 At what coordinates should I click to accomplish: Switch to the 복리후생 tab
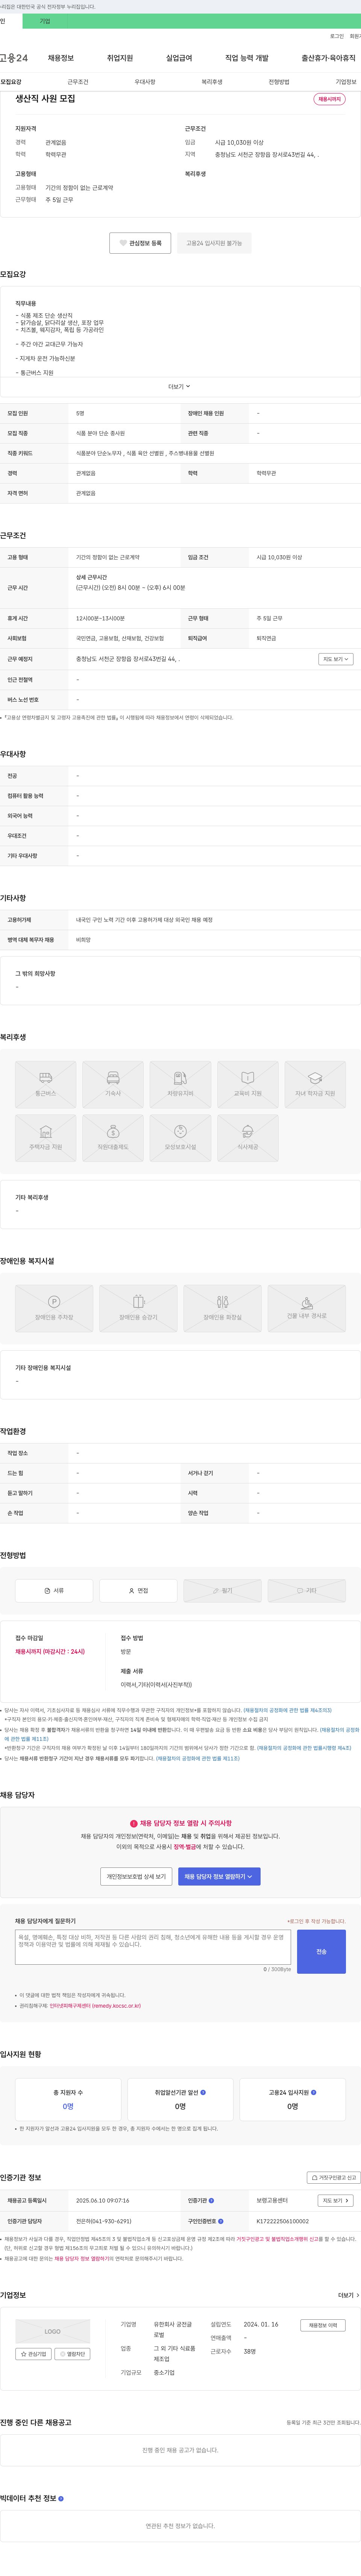(x=211, y=82)
